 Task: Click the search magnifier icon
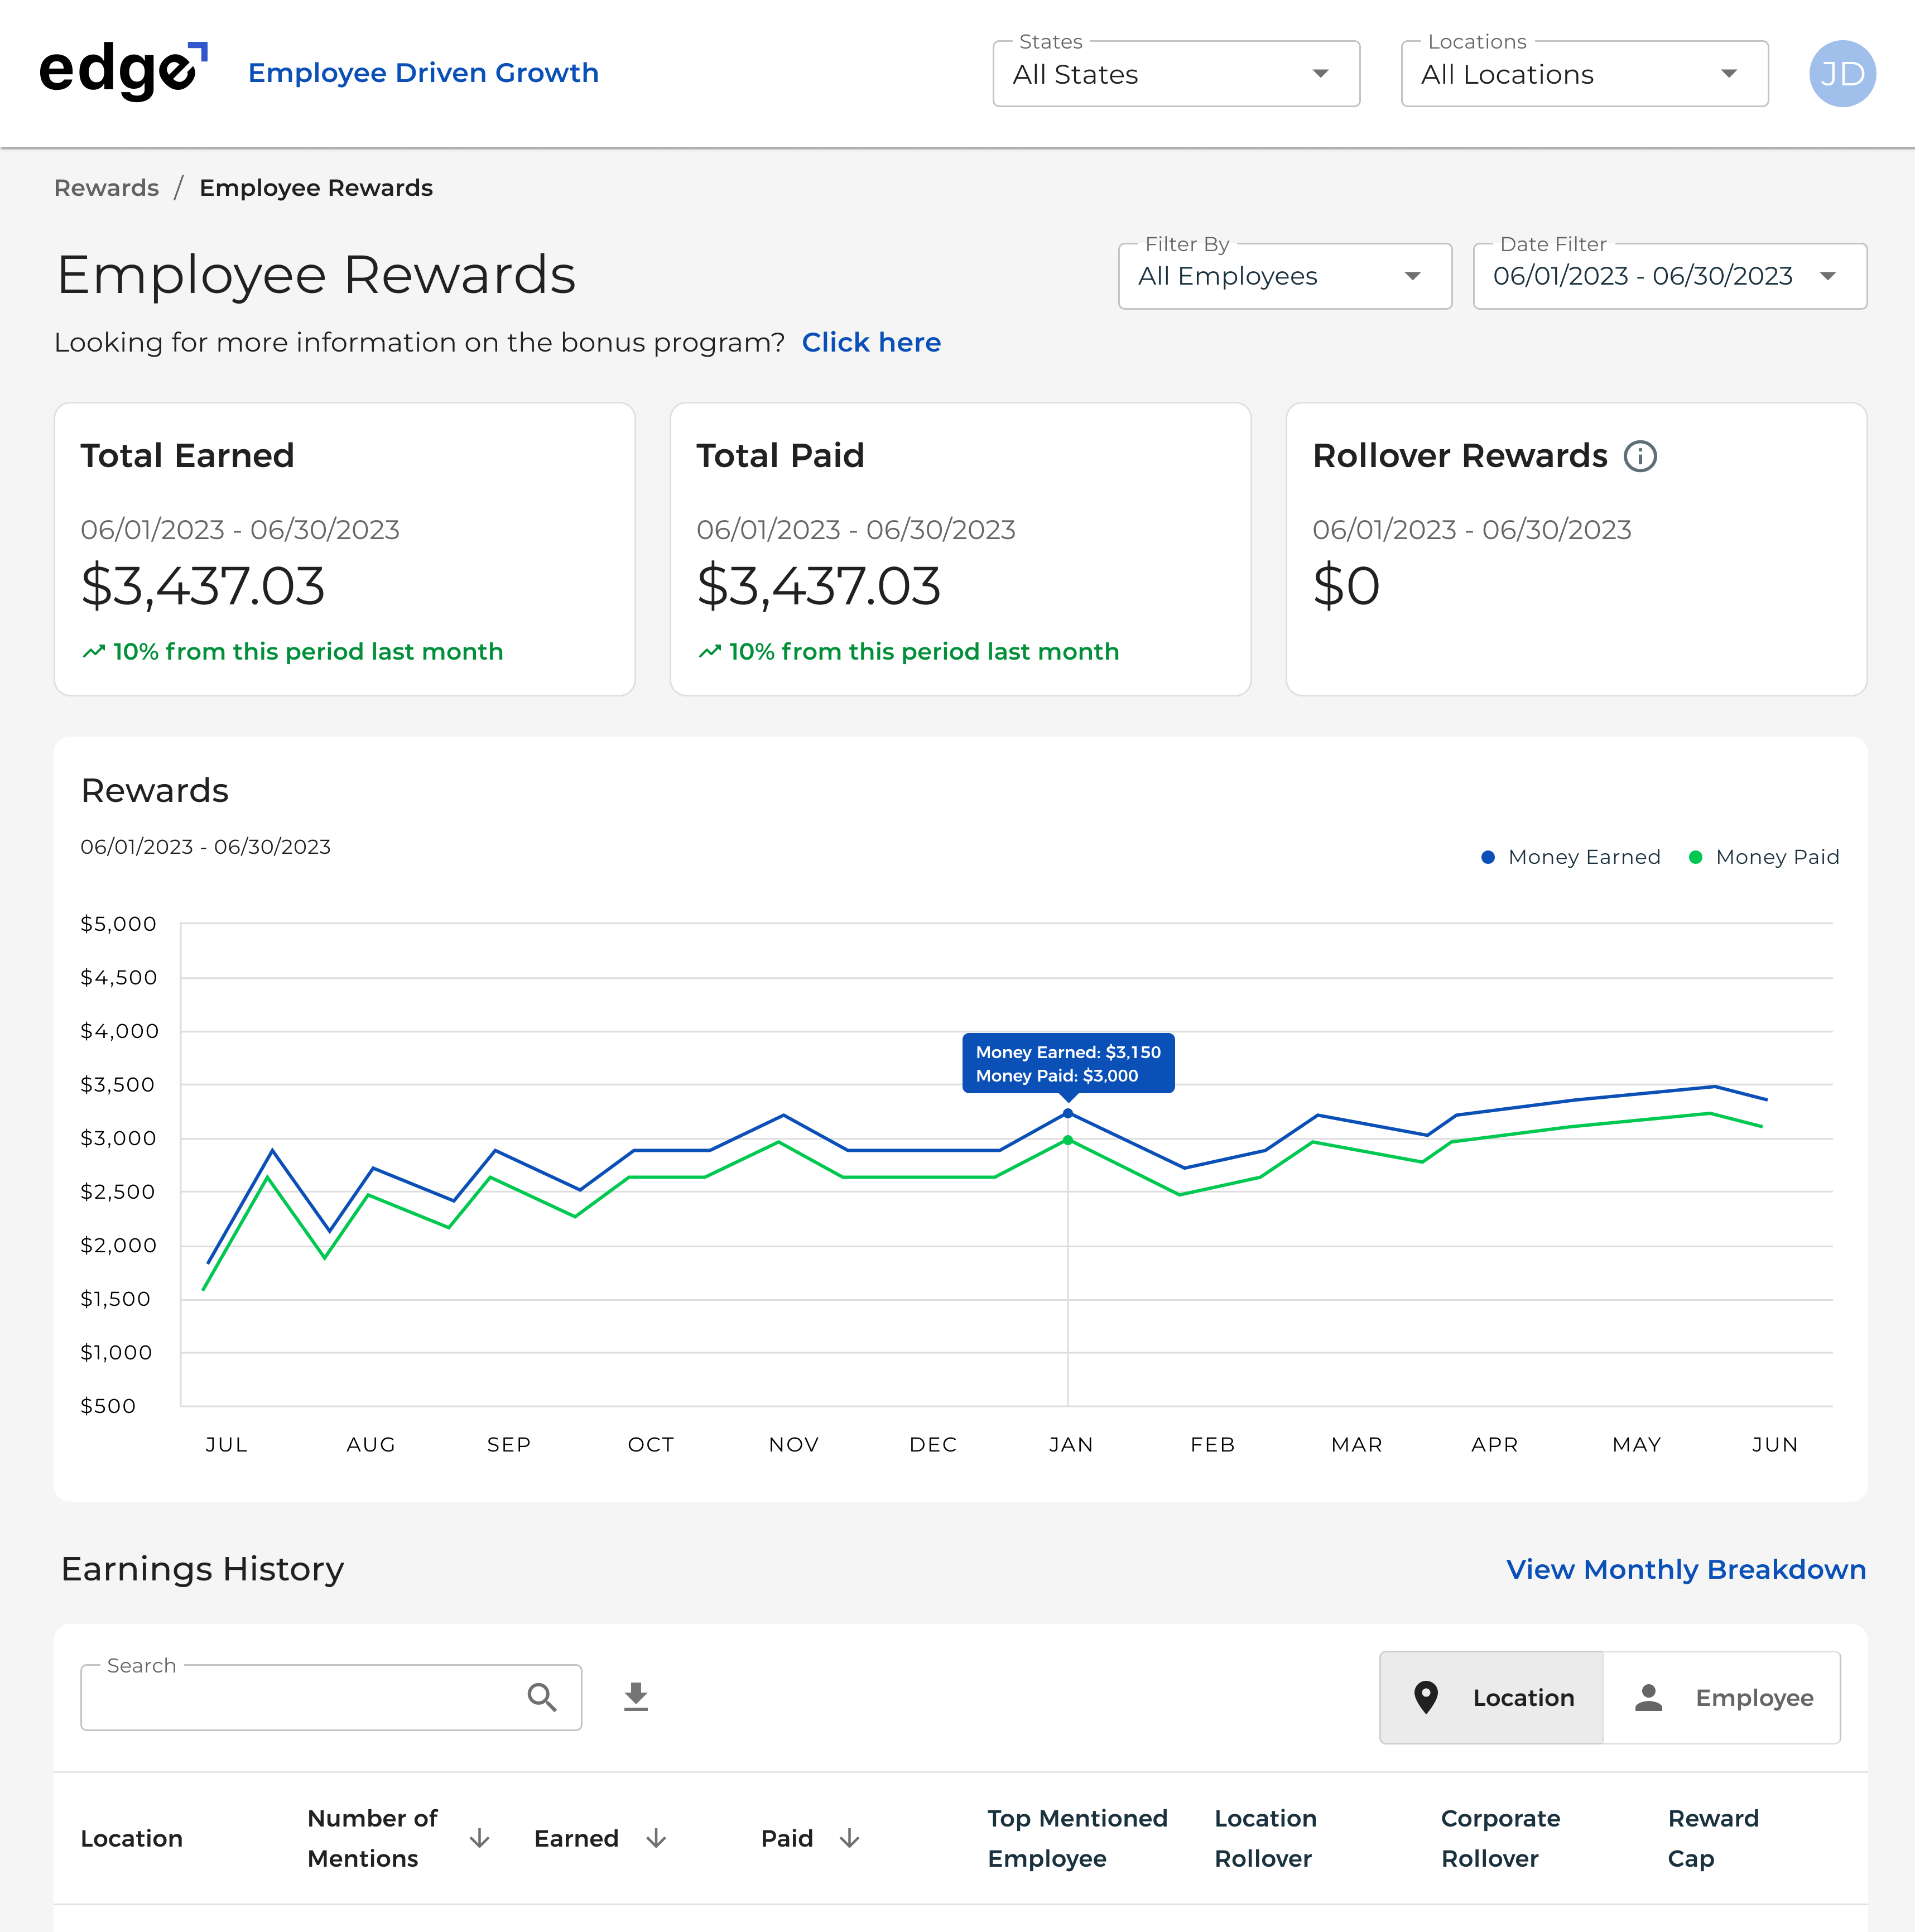tap(541, 1697)
